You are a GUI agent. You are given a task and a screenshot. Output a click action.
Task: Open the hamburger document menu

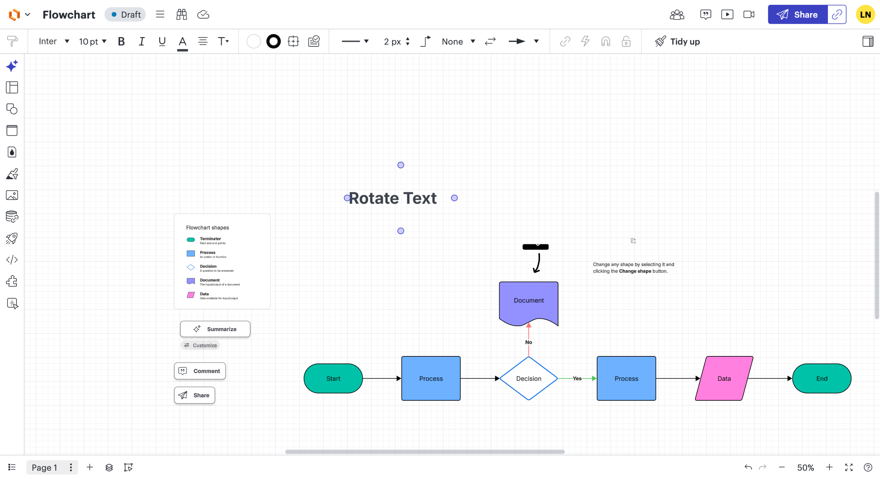160,14
